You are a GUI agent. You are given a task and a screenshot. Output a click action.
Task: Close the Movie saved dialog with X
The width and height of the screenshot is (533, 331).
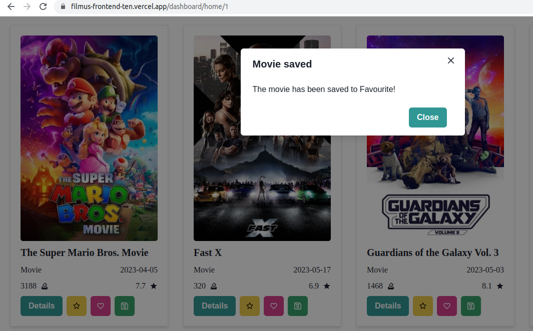451,60
